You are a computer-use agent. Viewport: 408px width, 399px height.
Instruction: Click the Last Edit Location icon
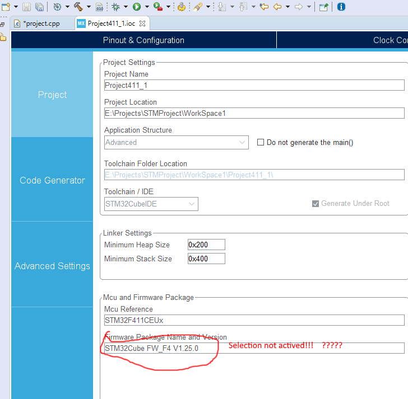click(x=264, y=7)
